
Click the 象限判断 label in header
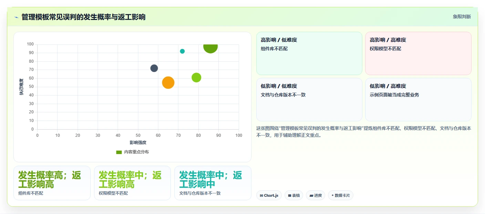(462, 17)
